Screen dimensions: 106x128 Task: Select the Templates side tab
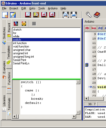(x=9, y=55)
